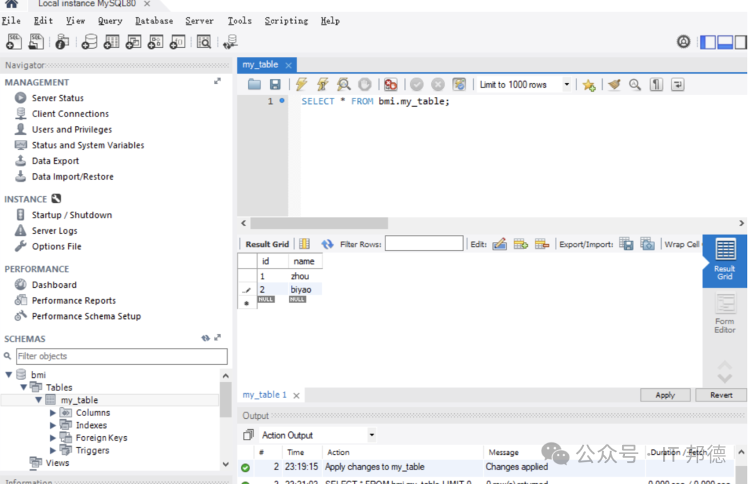
Task: Toggle the left sidebar panel visibility
Action: (x=708, y=42)
